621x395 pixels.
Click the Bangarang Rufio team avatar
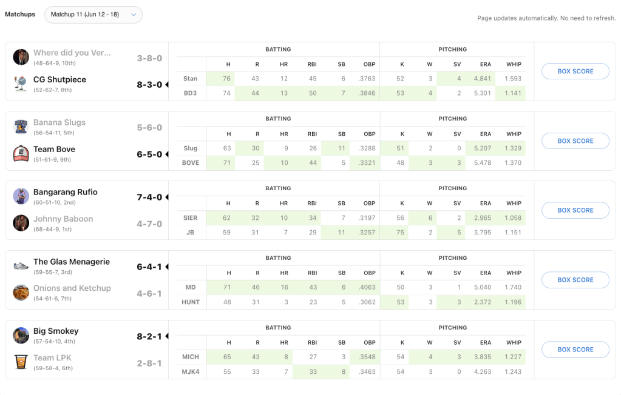tap(21, 196)
